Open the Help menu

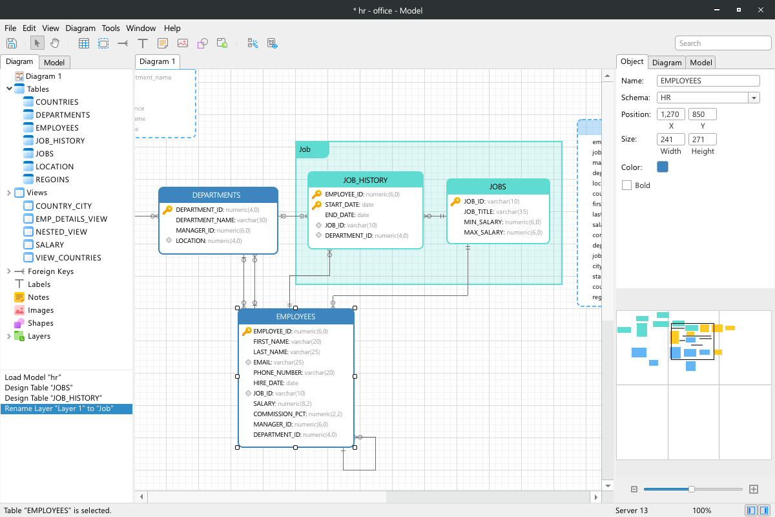point(172,28)
